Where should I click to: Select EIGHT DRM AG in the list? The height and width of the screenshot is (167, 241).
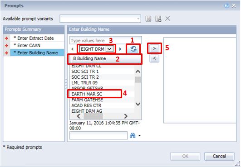click(x=102, y=111)
